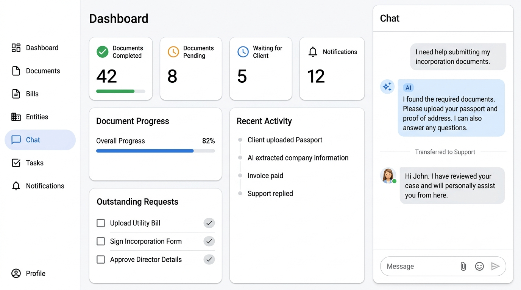Click the Profile avatar icon in sidebar
This screenshot has width=521, height=290.
[x=16, y=273]
